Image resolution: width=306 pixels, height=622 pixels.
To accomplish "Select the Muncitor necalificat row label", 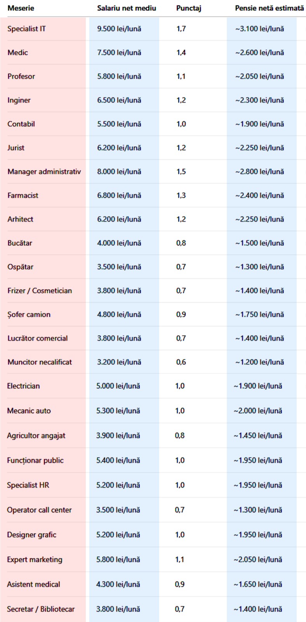I will [x=40, y=362].
